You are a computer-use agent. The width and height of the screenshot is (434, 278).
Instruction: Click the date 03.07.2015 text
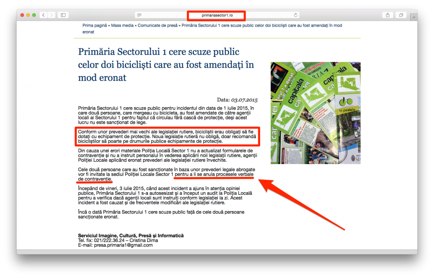pyautogui.click(x=244, y=100)
